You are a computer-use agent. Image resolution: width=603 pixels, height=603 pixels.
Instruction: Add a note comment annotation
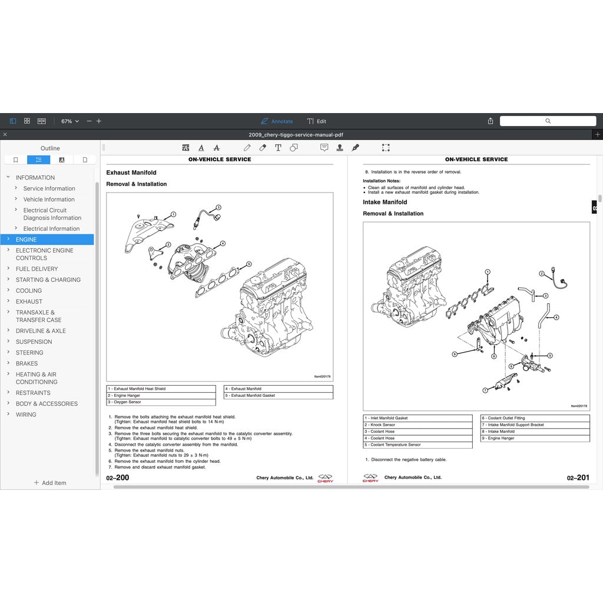[324, 148]
